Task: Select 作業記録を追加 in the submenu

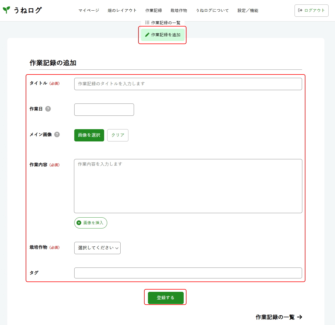Action: [163, 35]
